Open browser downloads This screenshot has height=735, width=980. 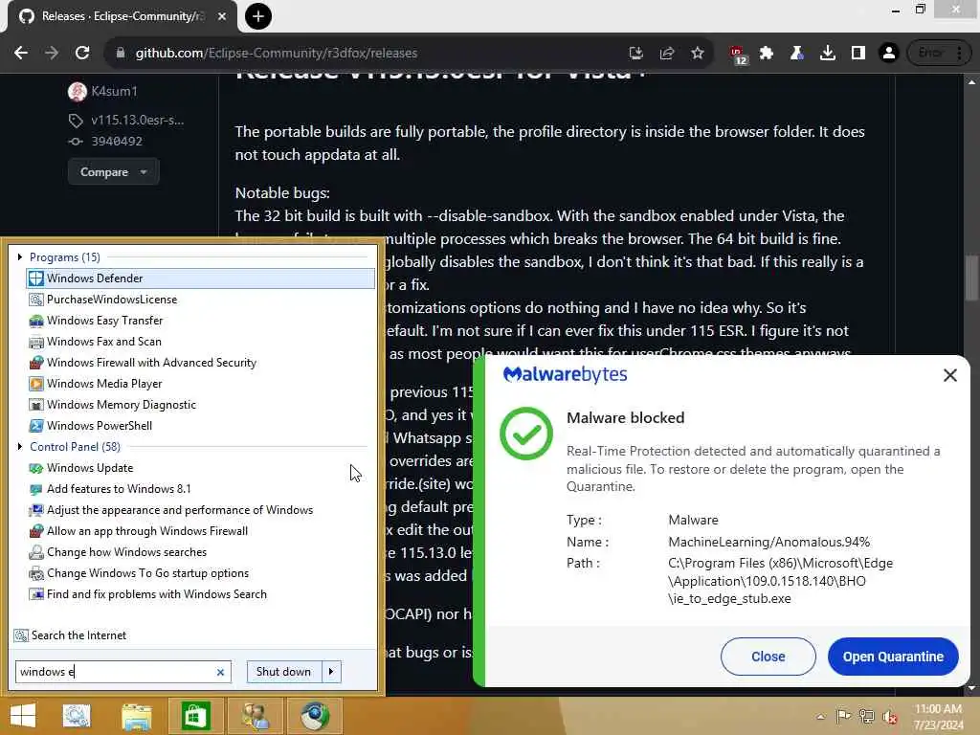(828, 54)
